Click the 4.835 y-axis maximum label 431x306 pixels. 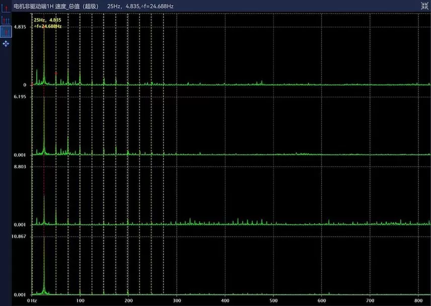pyautogui.click(x=20, y=27)
